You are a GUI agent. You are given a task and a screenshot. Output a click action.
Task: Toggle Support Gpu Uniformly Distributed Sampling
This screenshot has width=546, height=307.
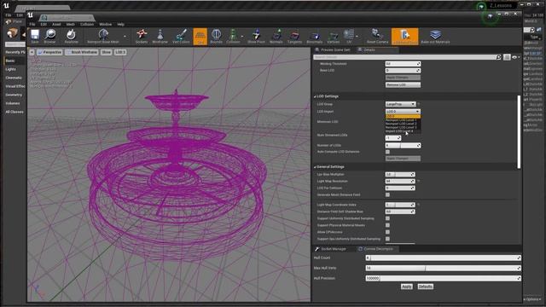[387, 239]
